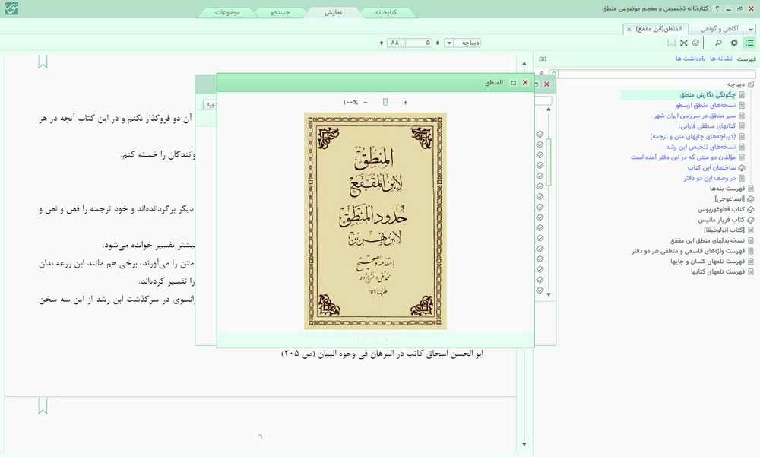Select tree item (دیباچه‌های چاپهای متن و ترجمه)
Image resolution: width=760 pixels, height=457 pixels.
click(x=692, y=136)
